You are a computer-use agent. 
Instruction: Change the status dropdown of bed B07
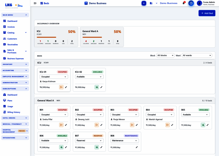tap(89, 140)
